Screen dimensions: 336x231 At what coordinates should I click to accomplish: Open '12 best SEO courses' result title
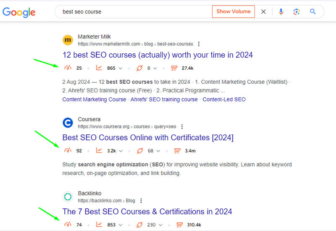[x=157, y=55]
